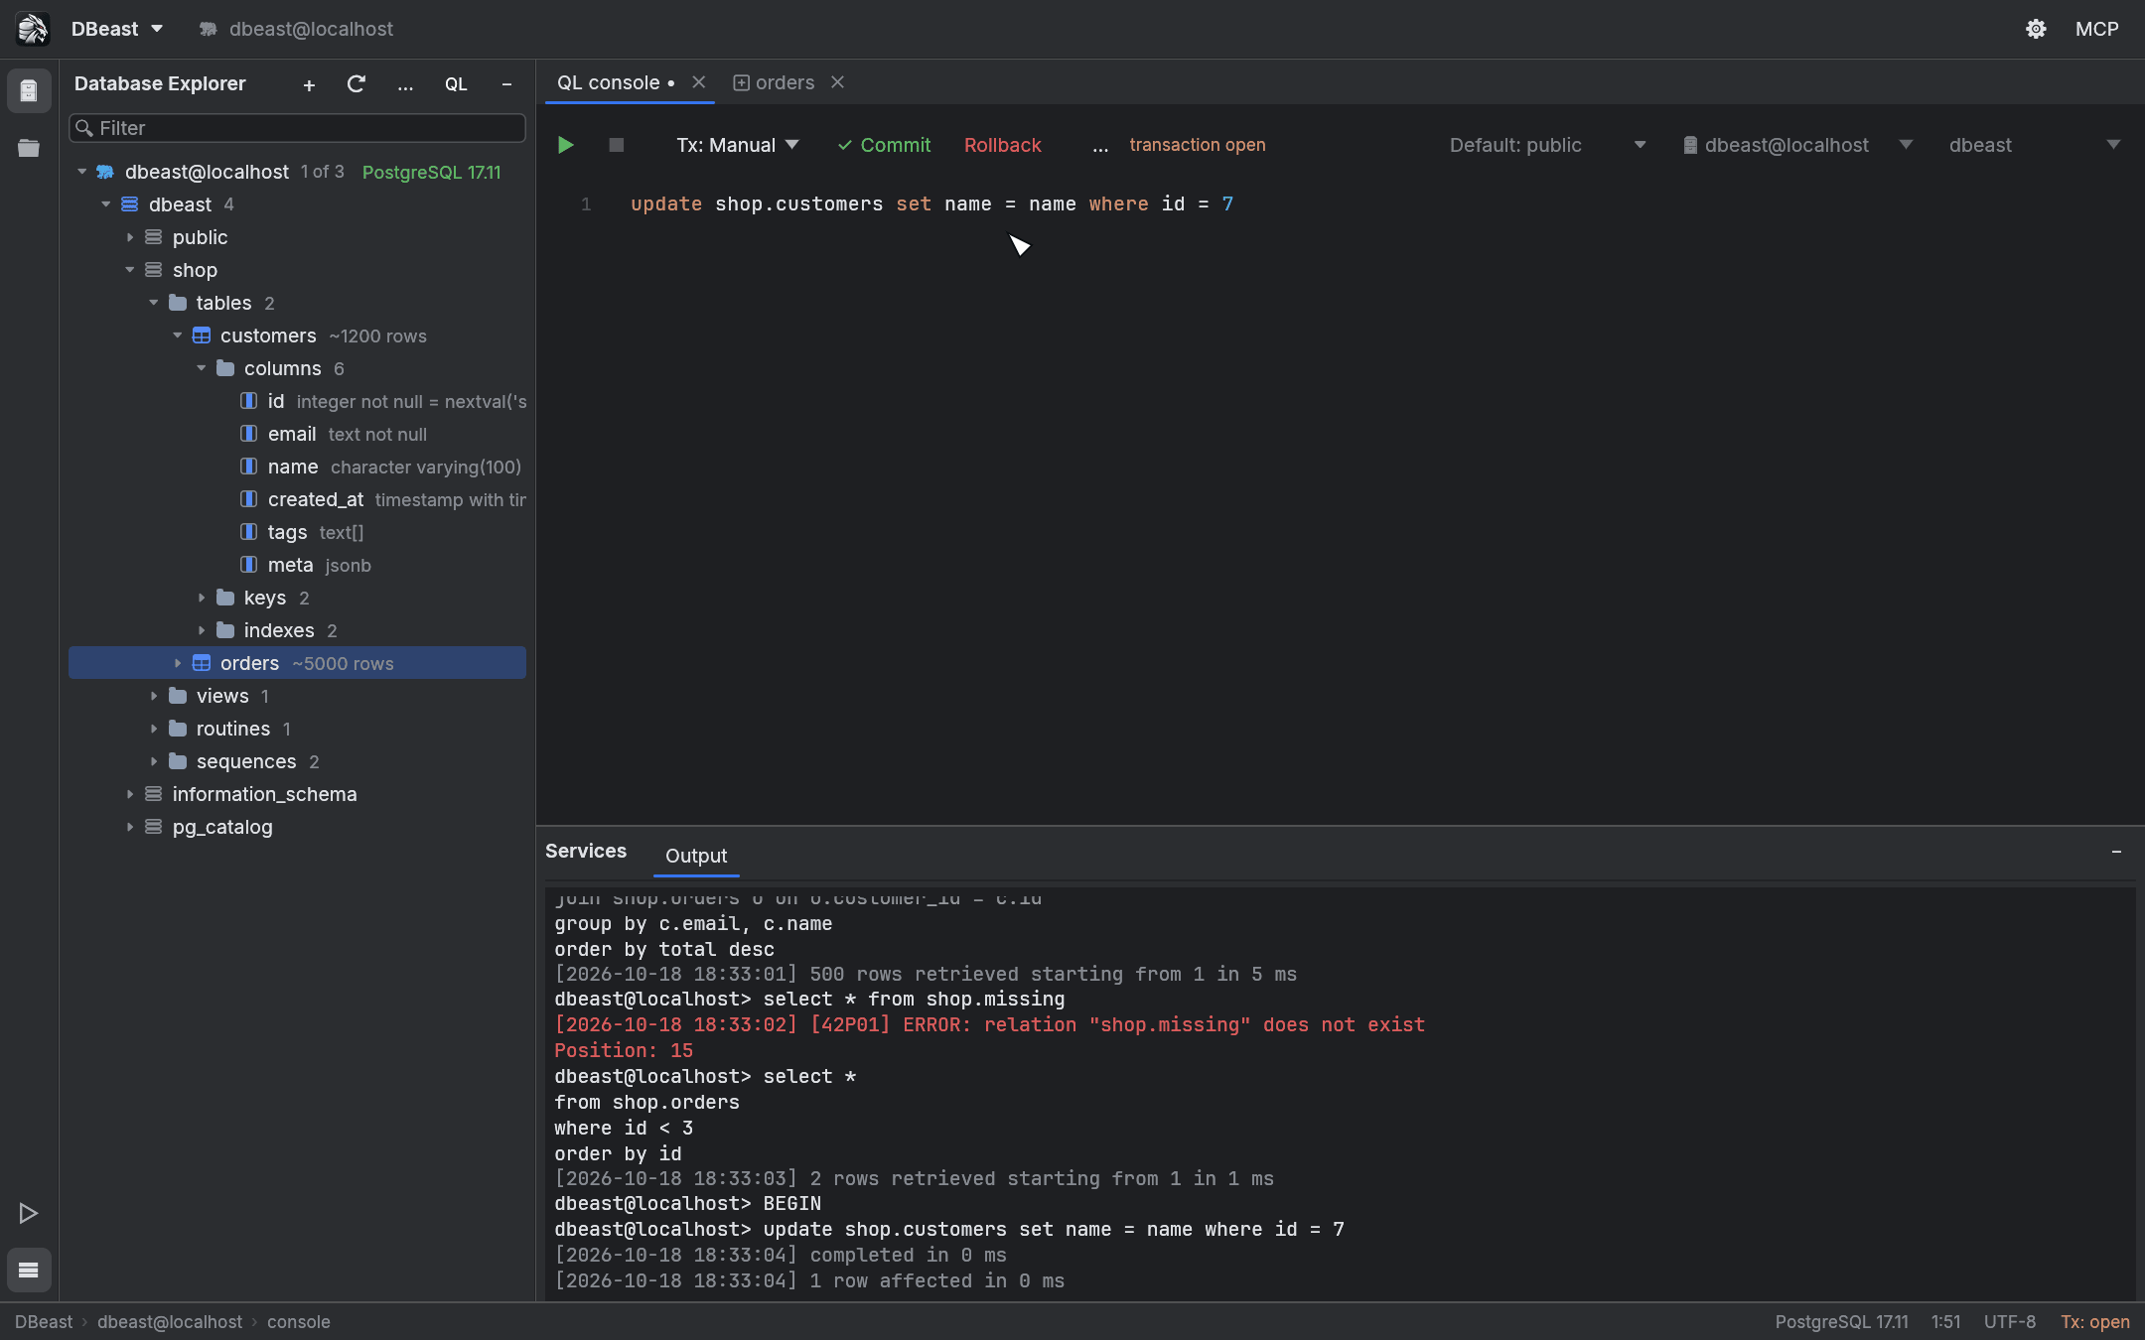Click the dbeast@localhost breadcrumb in status bar
The height and width of the screenshot is (1340, 2145).
(x=170, y=1322)
